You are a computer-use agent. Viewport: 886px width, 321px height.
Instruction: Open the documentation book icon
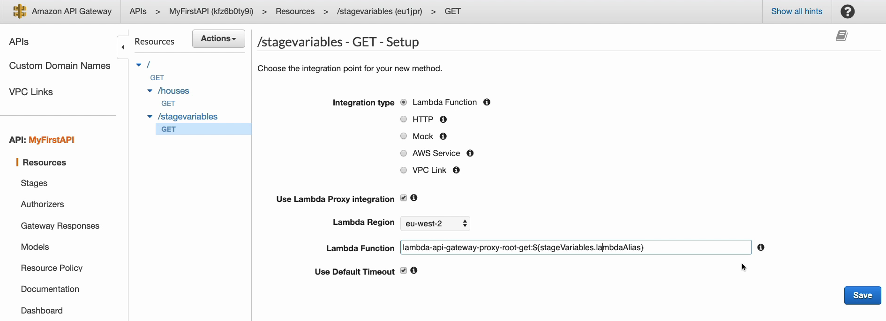(842, 36)
